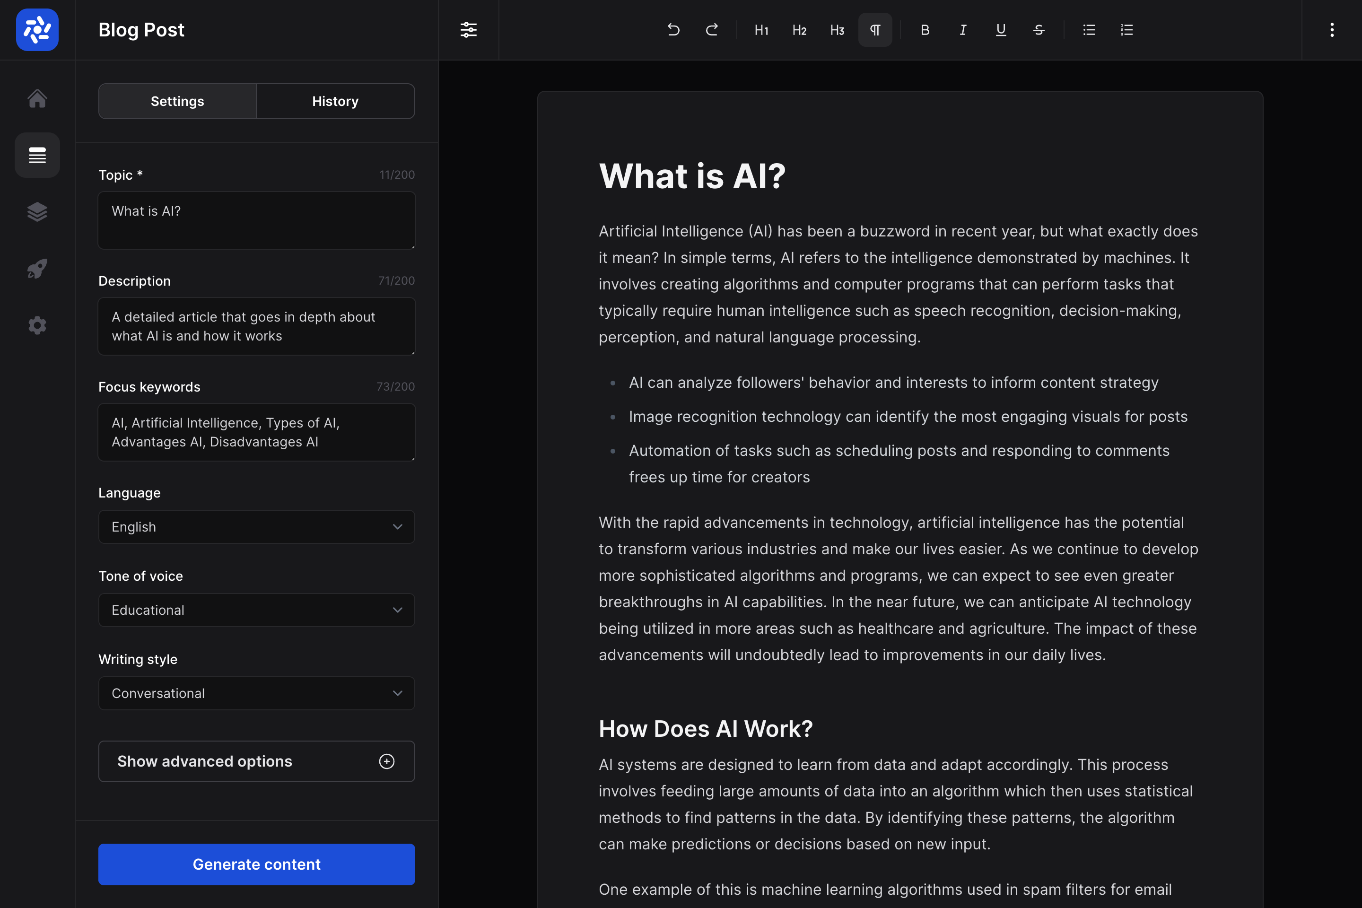Toggle the sliders panel icon

click(x=468, y=29)
